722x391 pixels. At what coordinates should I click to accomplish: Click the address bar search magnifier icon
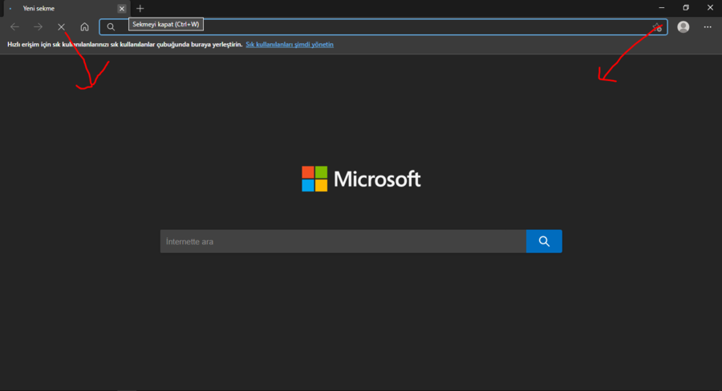point(111,26)
